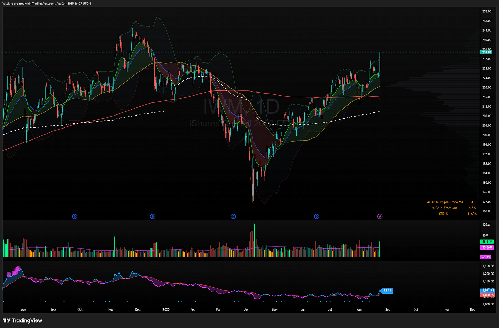499x328 pixels.
Task: Click the June dividend D marker
Action: (317, 216)
